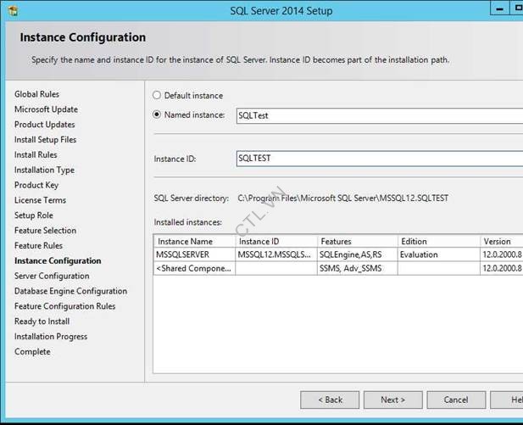Click the Back button
Image resolution: width=523 pixels, height=425 pixels.
[x=330, y=400]
